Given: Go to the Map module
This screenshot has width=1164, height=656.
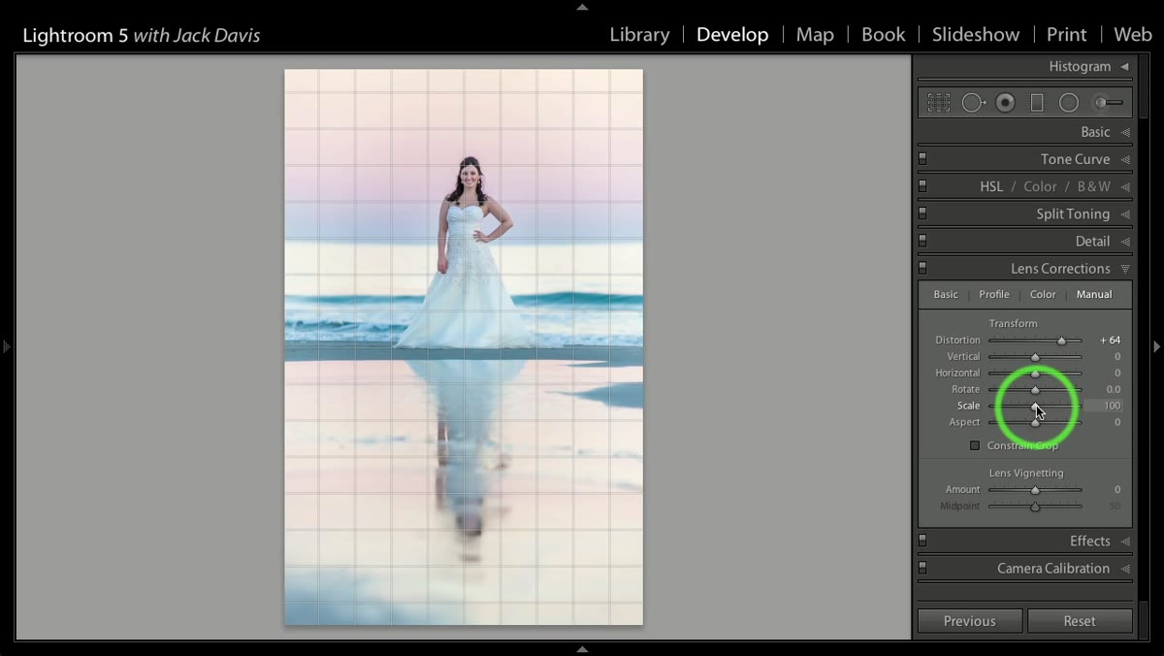Looking at the screenshot, I should coord(815,35).
